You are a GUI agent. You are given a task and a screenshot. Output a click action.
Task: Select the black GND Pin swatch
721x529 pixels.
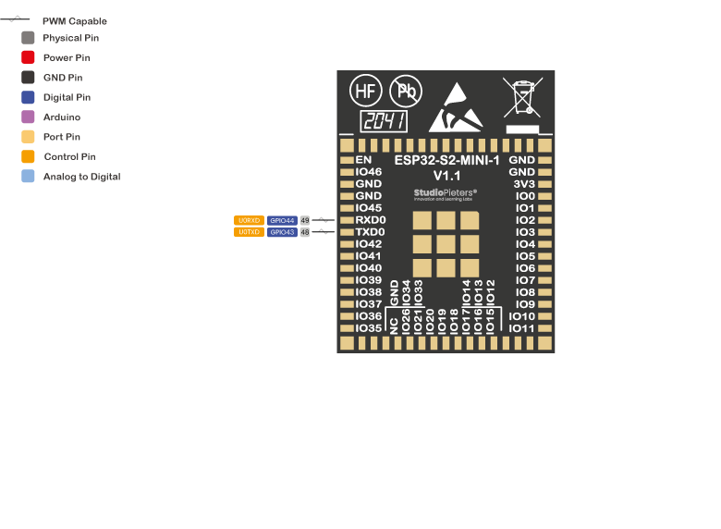[28, 78]
